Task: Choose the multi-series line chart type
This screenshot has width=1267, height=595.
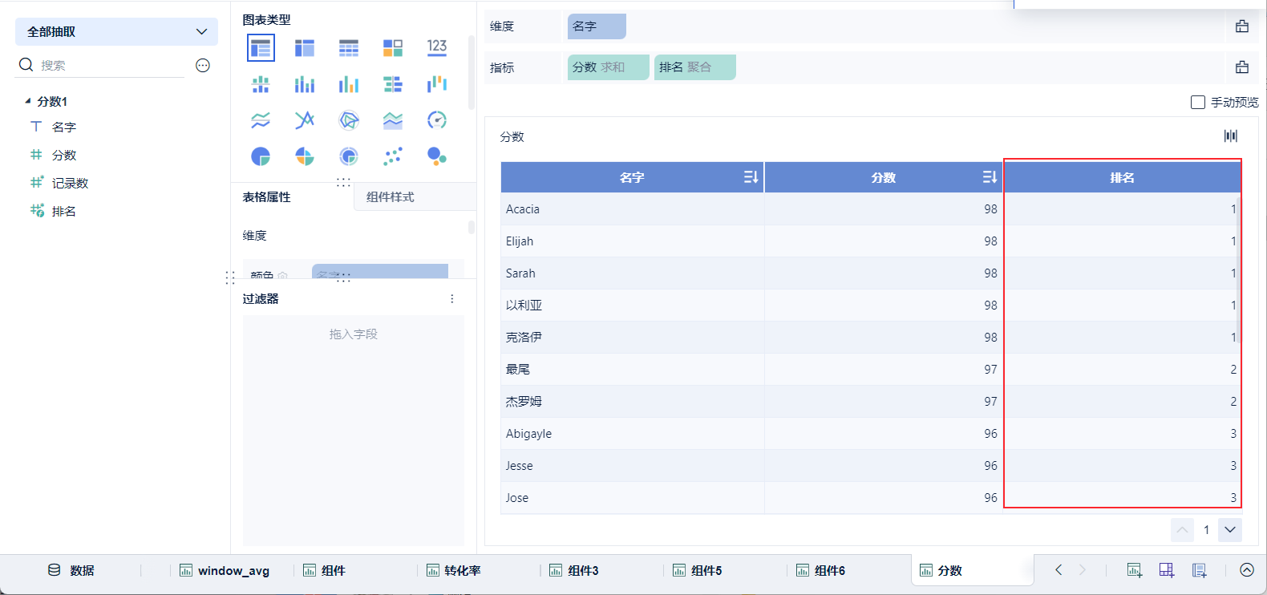Action: pyautogui.click(x=261, y=120)
